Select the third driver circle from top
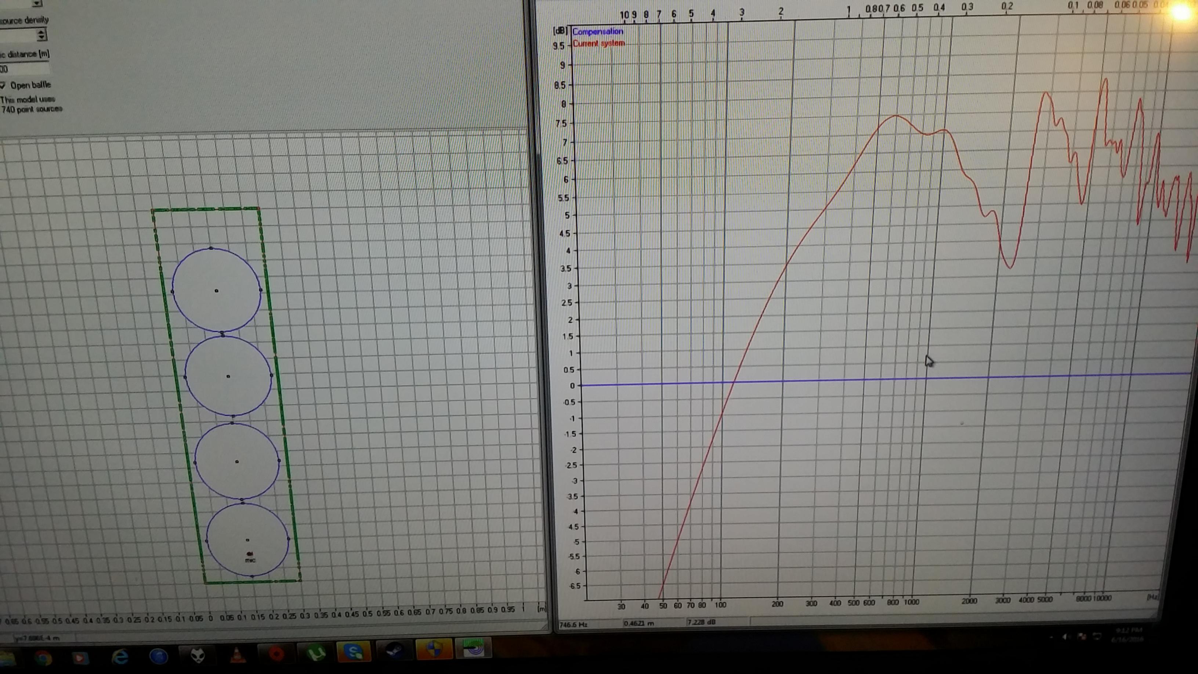The height and width of the screenshot is (674, 1198). click(237, 461)
